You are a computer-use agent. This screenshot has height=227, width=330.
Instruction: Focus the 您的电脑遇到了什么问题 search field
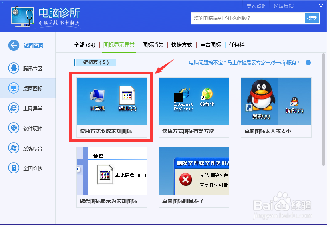pos(248,18)
